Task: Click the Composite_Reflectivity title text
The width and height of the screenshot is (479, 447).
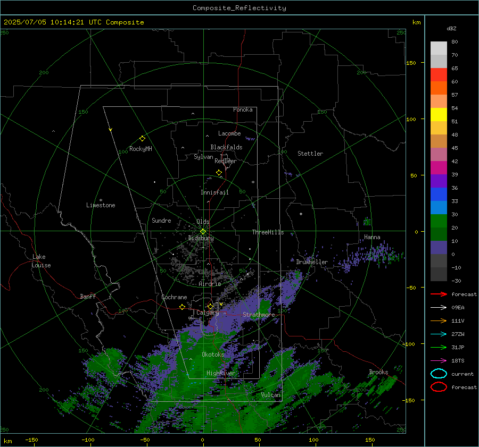Action: [240, 8]
